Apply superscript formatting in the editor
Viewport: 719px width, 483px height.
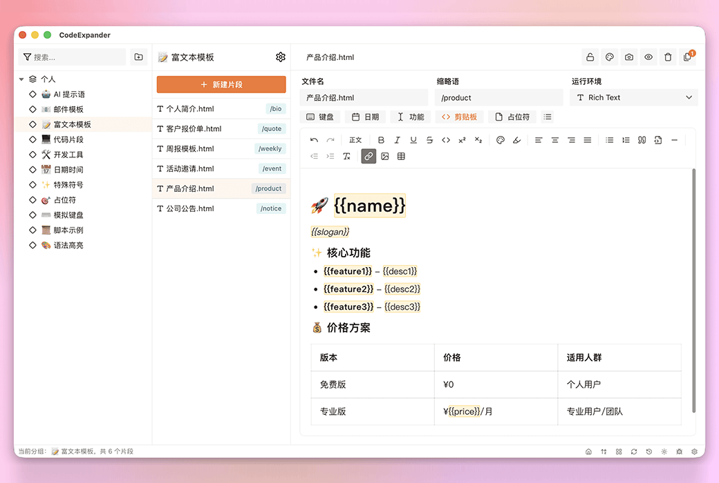tap(462, 139)
